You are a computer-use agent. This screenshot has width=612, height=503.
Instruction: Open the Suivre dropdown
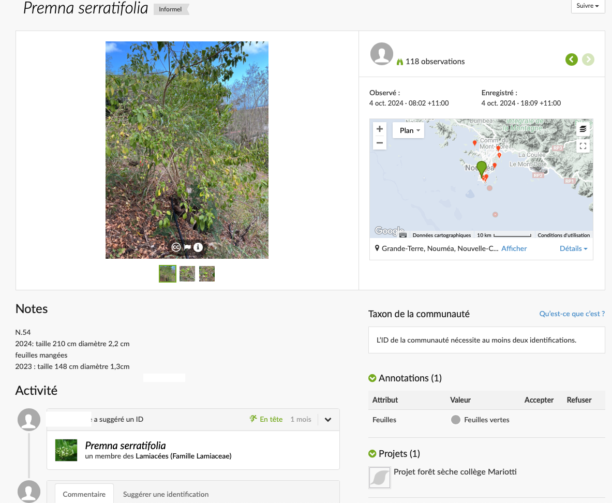point(588,6)
